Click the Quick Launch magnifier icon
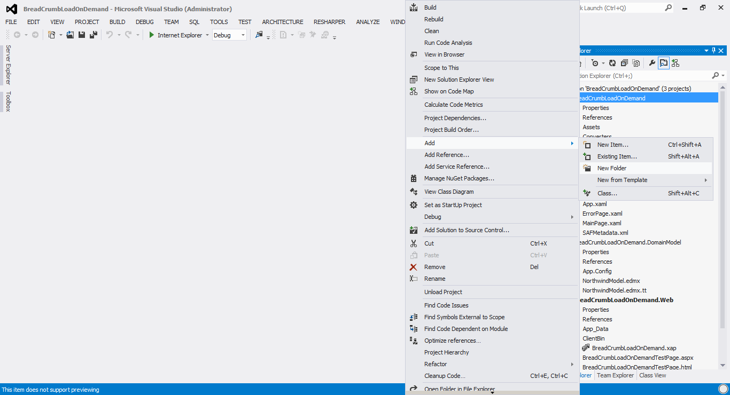 click(x=668, y=8)
